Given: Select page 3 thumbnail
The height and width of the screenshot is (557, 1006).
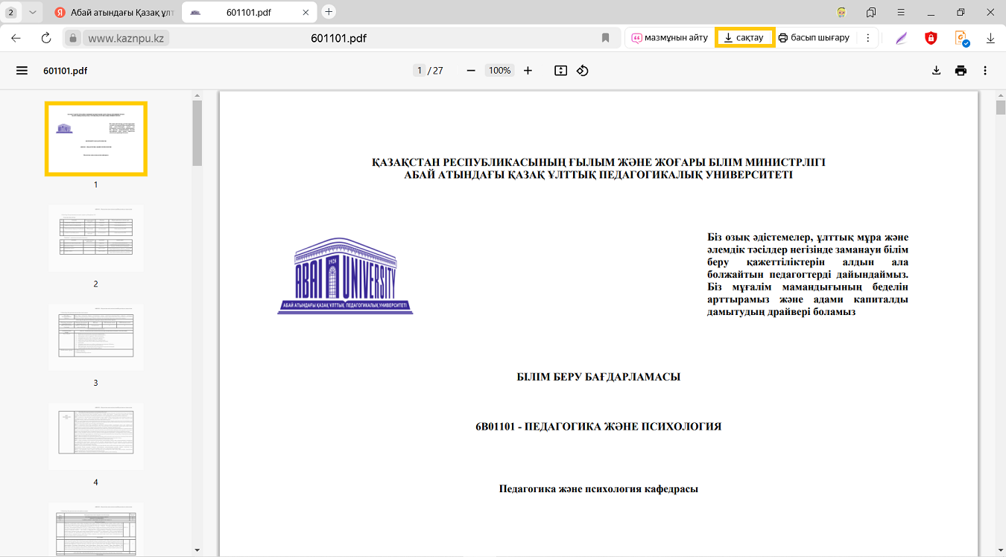Looking at the screenshot, I should coord(95,337).
